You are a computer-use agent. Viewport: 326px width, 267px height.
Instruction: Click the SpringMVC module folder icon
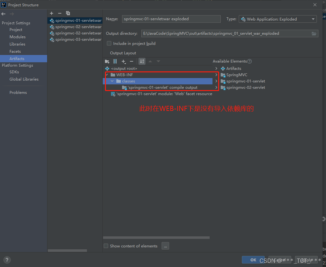pyautogui.click(x=223, y=75)
